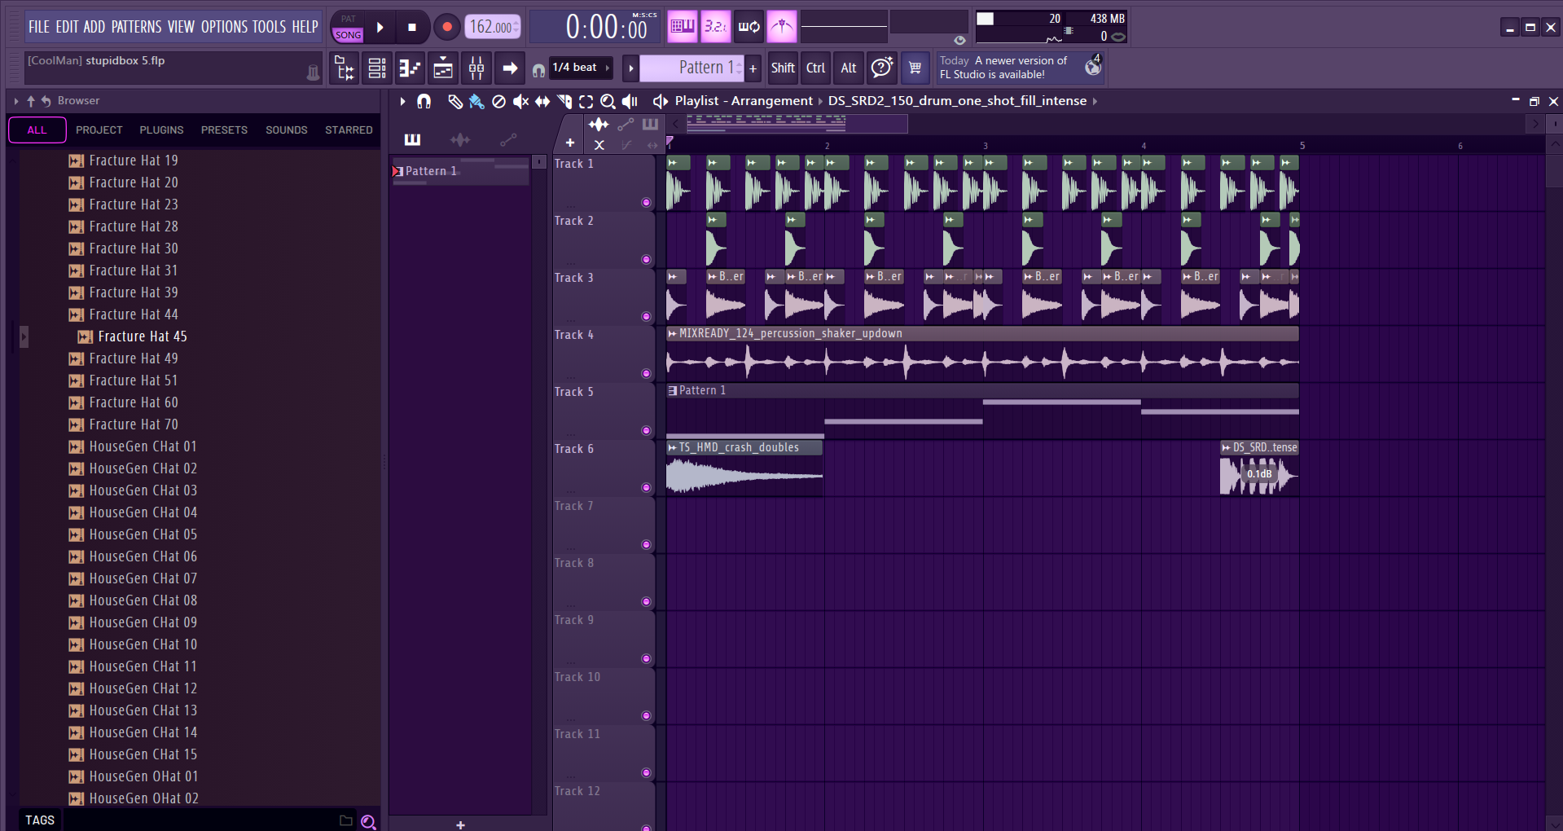Open the Pattern 1 selector dropdown
Image resolution: width=1563 pixels, height=831 pixels.
(x=691, y=68)
